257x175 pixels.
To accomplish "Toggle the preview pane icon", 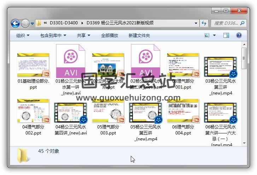I will tap(226, 35).
